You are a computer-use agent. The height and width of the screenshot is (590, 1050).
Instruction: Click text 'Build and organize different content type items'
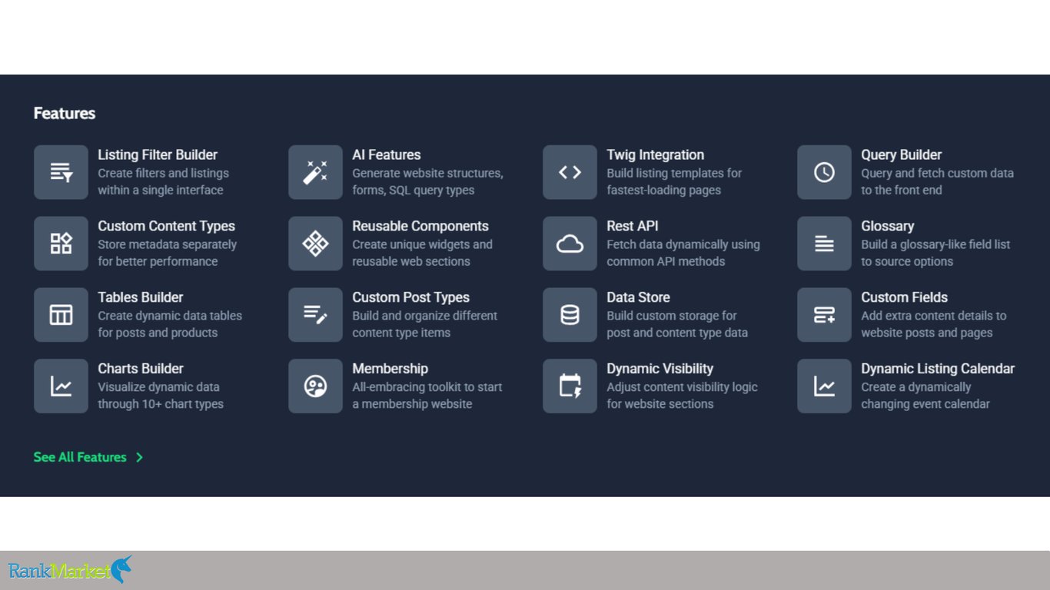[x=425, y=325]
